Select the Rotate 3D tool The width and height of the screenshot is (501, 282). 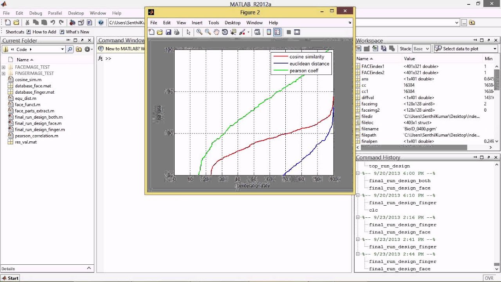[x=225, y=32]
